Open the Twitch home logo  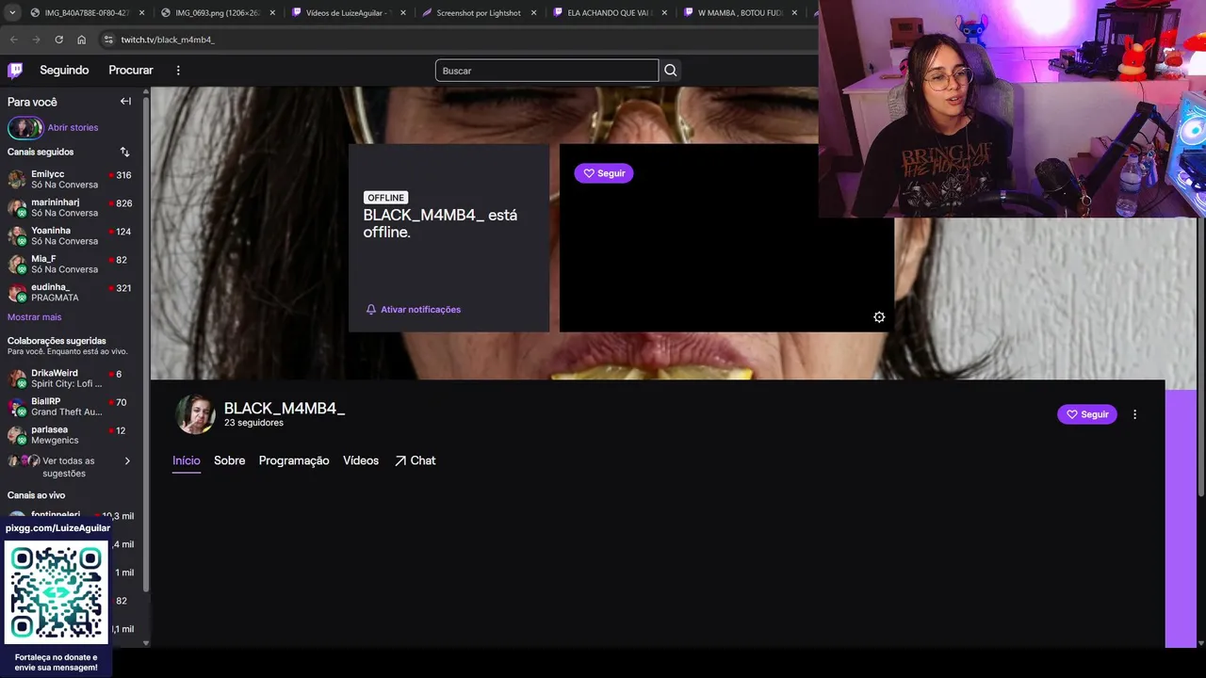(15, 70)
